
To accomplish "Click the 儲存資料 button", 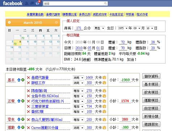I will (x=151, y=76).
